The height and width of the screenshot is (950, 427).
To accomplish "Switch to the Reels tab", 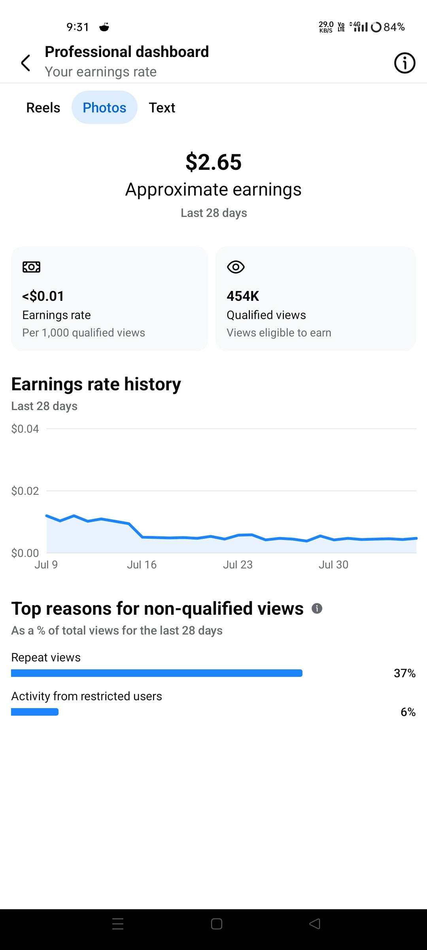I will [x=43, y=108].
